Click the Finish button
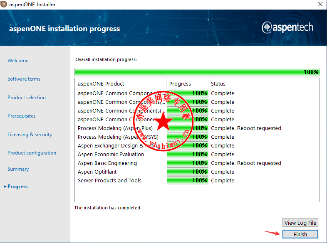This screenshot has width=327, height=243. pos(300,234)
